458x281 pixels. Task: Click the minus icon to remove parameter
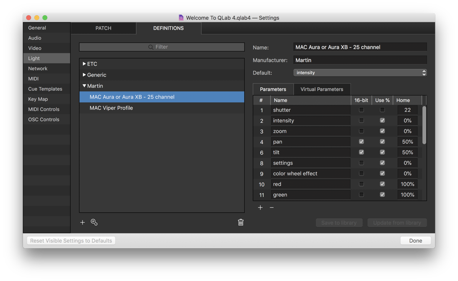[272, 207]
